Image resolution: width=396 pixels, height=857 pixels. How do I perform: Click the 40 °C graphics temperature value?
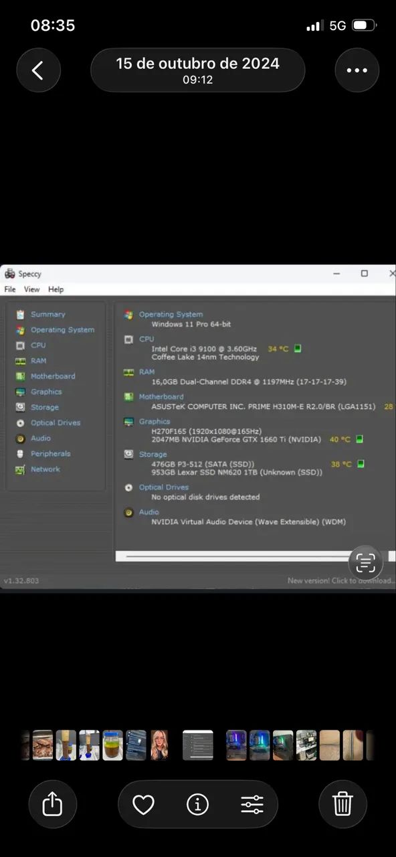tap(340, 439)
